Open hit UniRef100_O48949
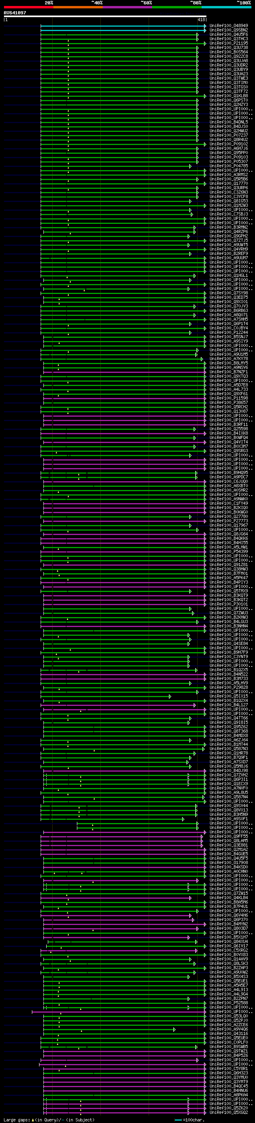 click(x=229, y=26)
